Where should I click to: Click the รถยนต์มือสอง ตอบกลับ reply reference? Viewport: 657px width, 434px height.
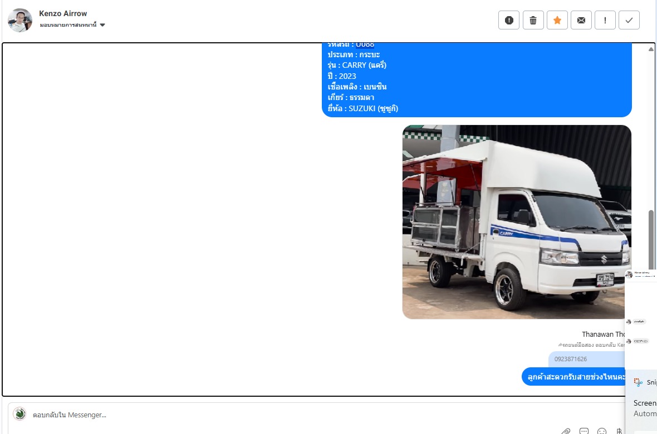tap(591, 345)
